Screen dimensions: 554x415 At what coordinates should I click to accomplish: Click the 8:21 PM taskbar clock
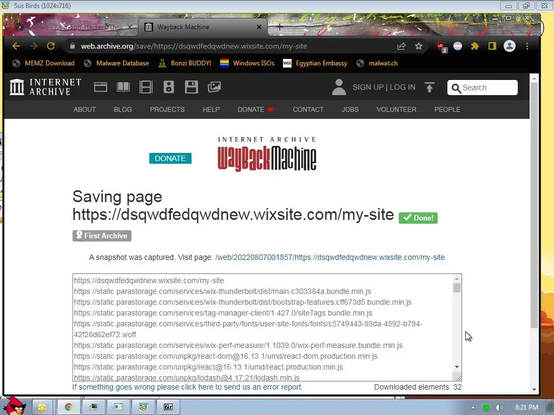click(x=526, y=407)
